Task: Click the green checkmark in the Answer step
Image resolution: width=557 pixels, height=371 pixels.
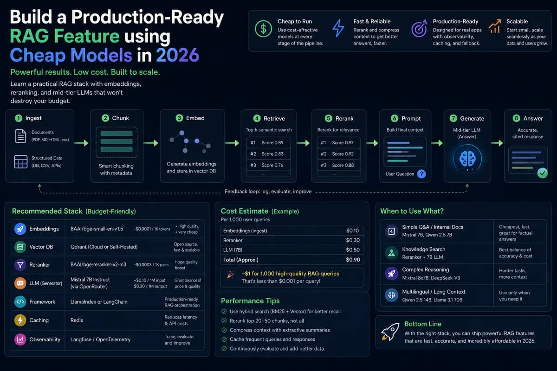Action: (x=542, y=173)
